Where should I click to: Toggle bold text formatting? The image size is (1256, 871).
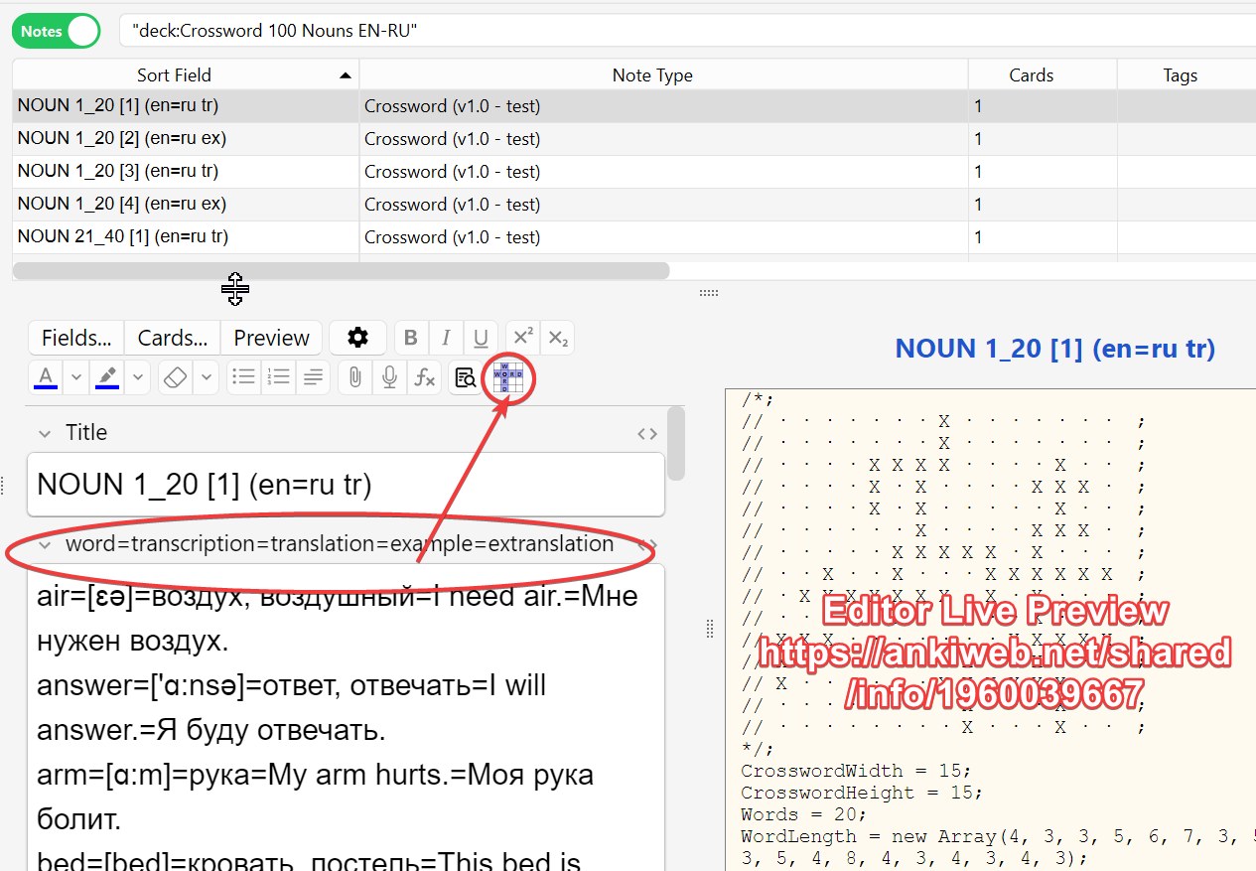pyautogui.click(x=410, y=338)
